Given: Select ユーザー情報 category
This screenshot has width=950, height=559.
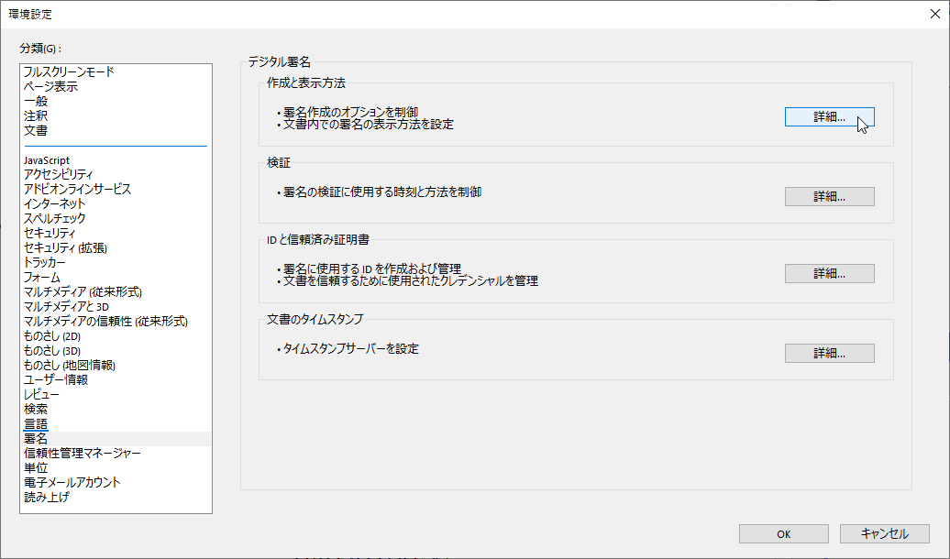Looking at the screenshot, I should (56, 379).
